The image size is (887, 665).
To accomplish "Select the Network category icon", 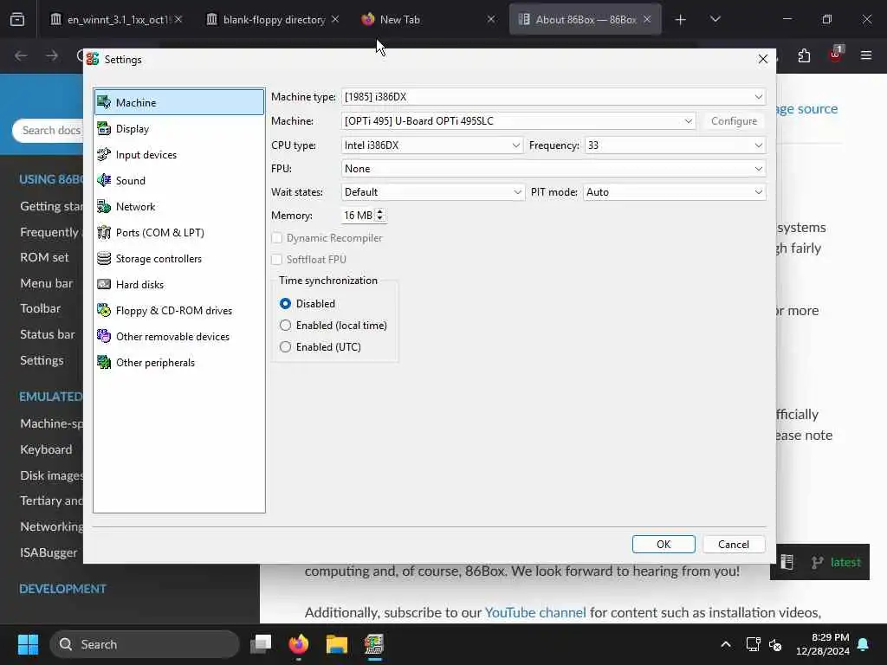I will pos(104,206).
